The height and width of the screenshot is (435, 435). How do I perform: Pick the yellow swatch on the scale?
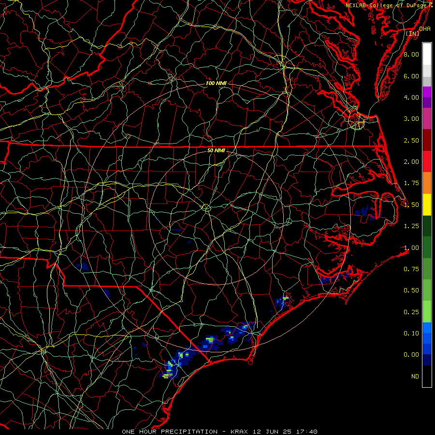tap(427, 205)
